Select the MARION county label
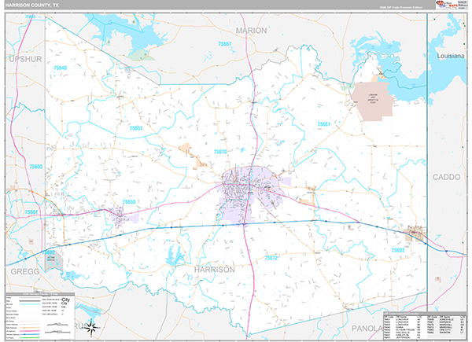Screen dimensions: 472x342 251,31
